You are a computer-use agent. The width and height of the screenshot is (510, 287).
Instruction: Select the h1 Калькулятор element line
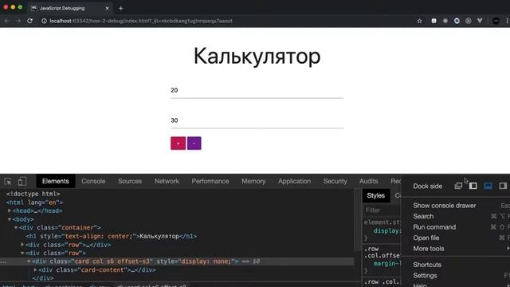coord(112,236)
